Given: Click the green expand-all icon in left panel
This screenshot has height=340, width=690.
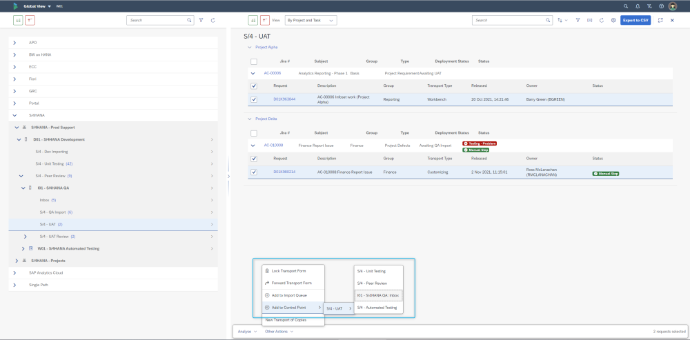Looking at the screenshot, I should (x=18, y=21).
